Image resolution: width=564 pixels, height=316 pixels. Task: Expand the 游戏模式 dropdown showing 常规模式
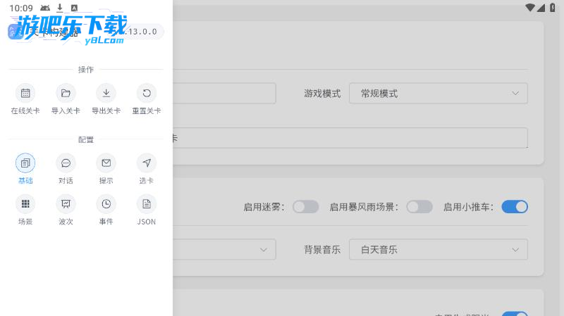coord(438,94)
